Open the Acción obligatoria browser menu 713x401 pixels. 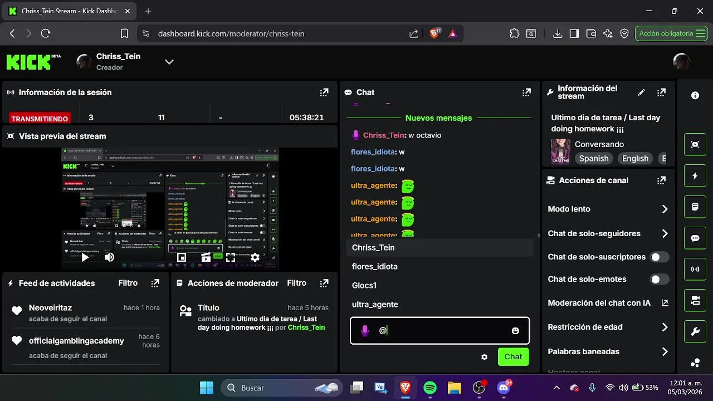[672, 33]
